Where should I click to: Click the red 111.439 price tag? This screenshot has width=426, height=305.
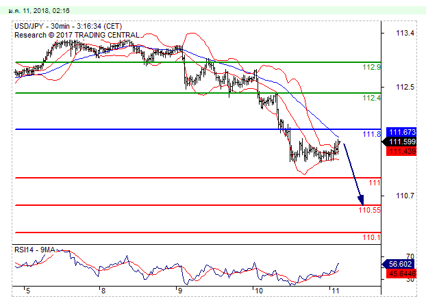pyautogui.click(x=401, y=151)
